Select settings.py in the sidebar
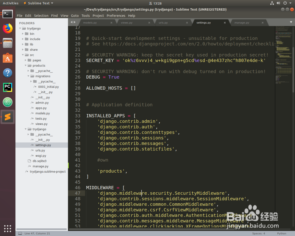The image size is (295, 236). click(42, 145)
